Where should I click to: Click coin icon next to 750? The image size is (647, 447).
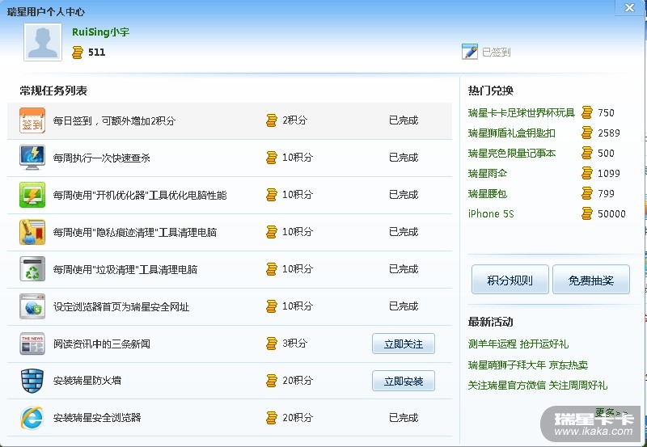click(587, 112)
